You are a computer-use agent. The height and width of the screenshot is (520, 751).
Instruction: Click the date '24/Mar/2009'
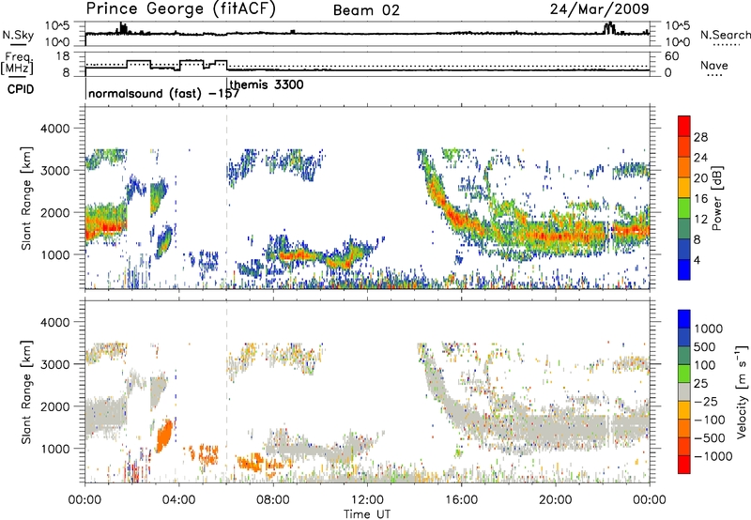click(599, 8)
